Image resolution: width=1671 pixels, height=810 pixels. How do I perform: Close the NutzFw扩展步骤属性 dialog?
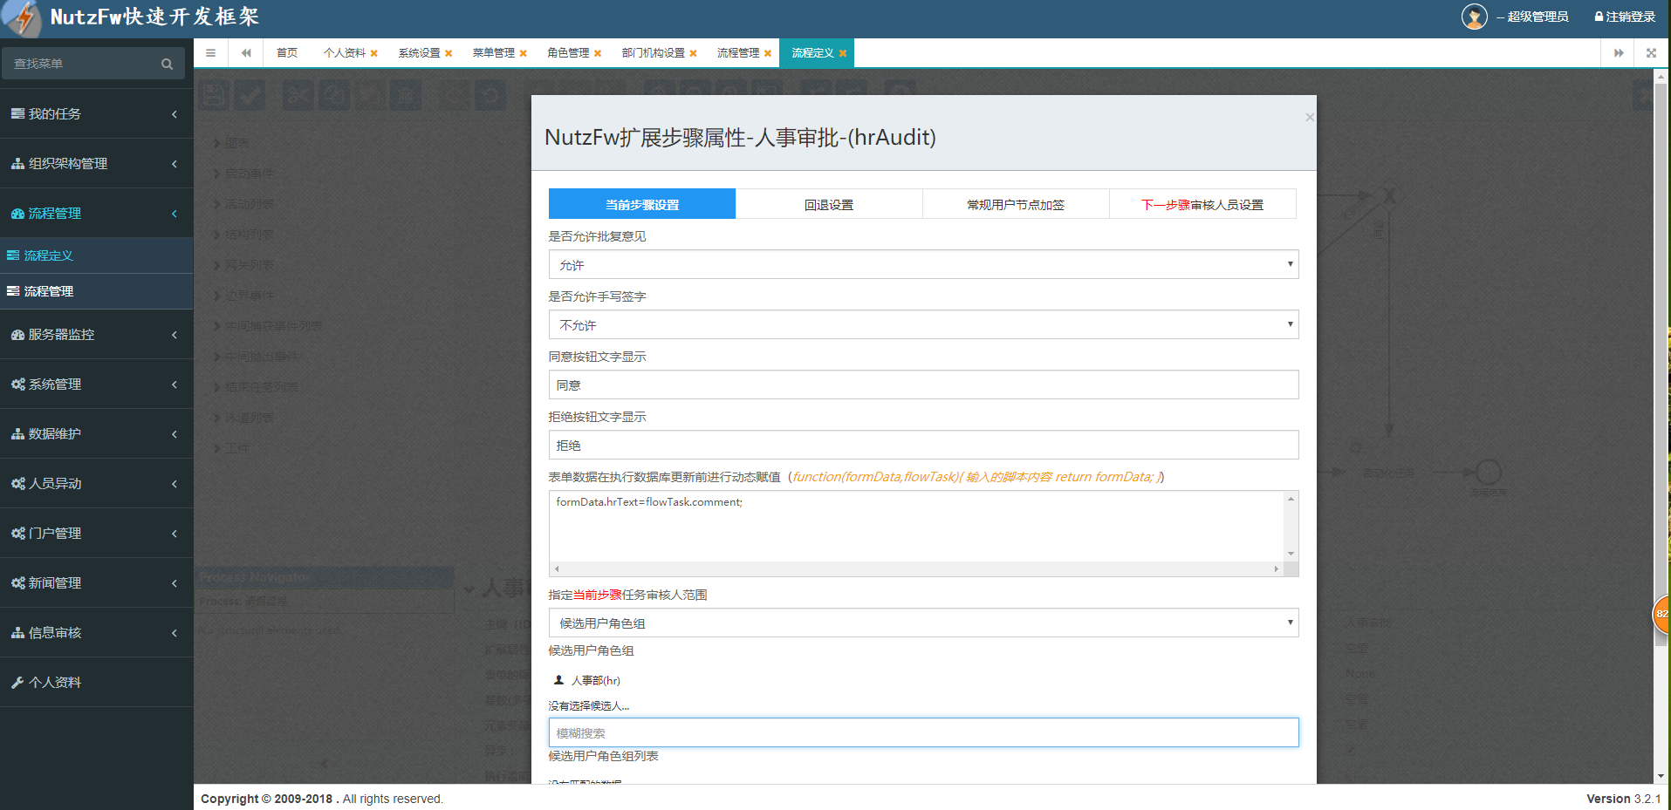(1309, 117)
